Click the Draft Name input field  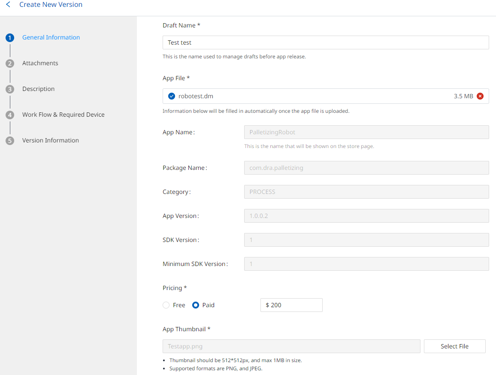click(326, 42)
